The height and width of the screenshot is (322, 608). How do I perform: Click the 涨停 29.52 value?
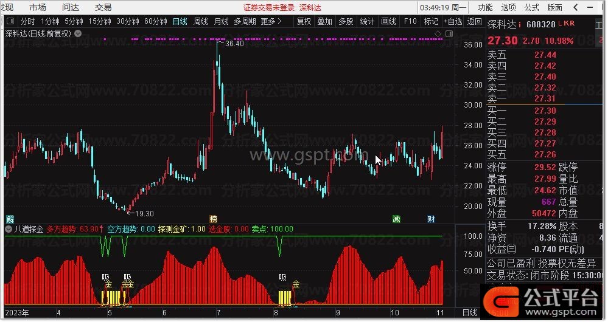545,167
